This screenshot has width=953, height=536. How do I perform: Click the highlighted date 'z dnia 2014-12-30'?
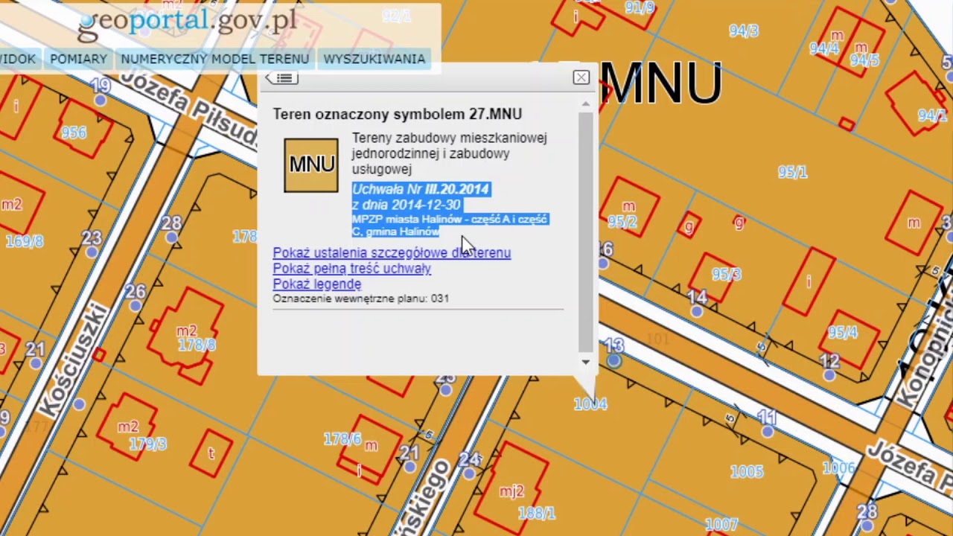(407, 205)
